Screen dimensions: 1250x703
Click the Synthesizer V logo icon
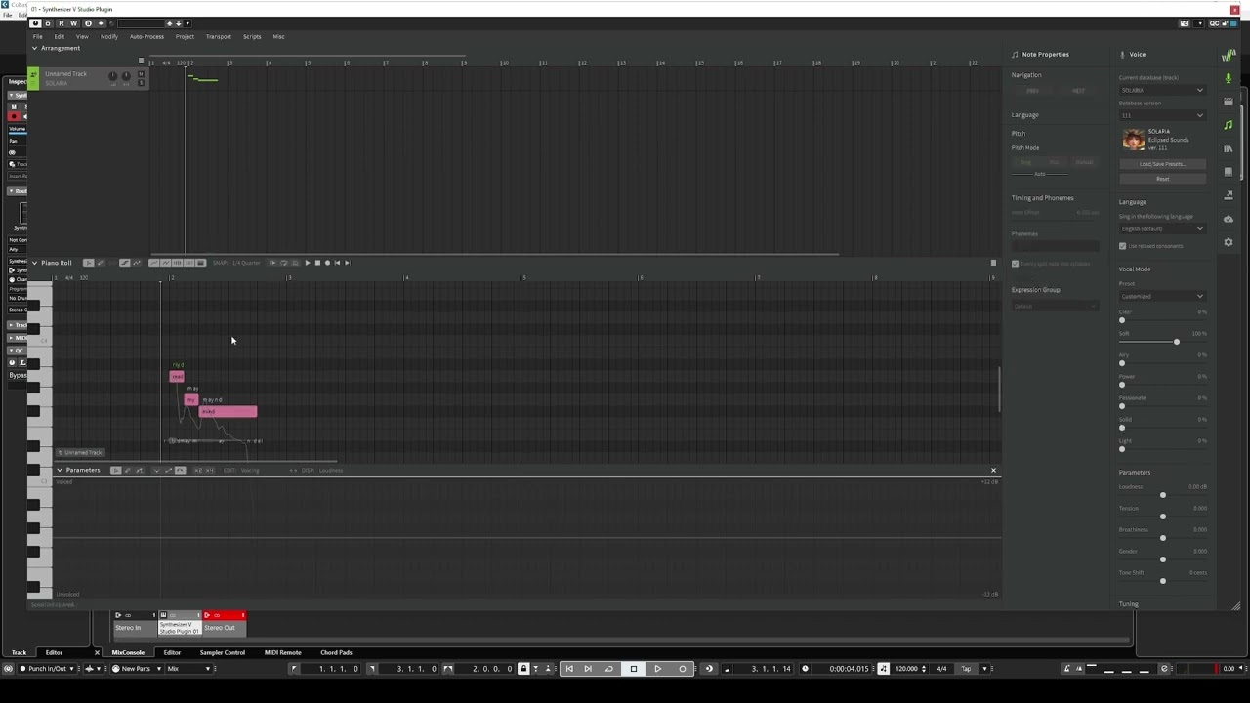click(1229, 54)
